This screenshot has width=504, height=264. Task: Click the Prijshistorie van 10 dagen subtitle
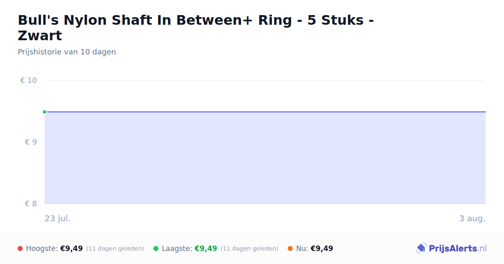coord(67,52)
